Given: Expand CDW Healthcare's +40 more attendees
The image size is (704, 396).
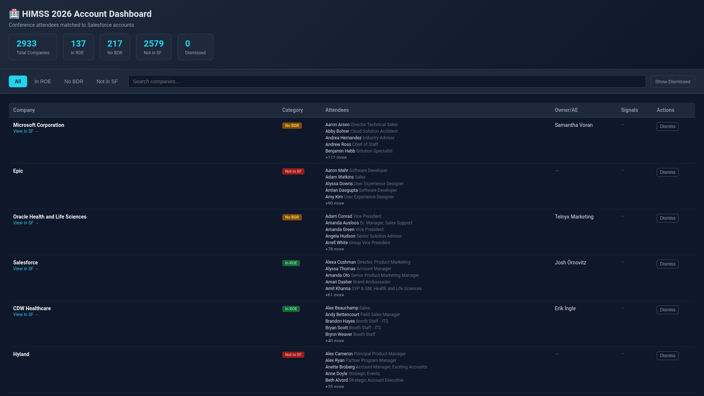Looking at the screenshot, I should (334, 341).
